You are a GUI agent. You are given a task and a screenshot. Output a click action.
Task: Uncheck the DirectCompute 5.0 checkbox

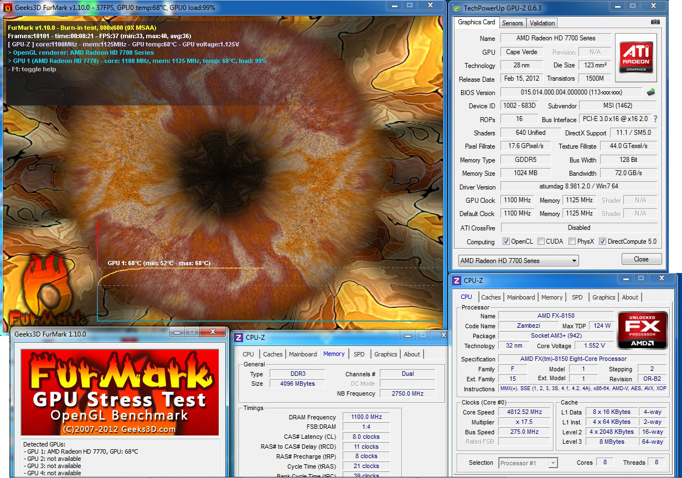pyautogui.click(x=602, y=241)
